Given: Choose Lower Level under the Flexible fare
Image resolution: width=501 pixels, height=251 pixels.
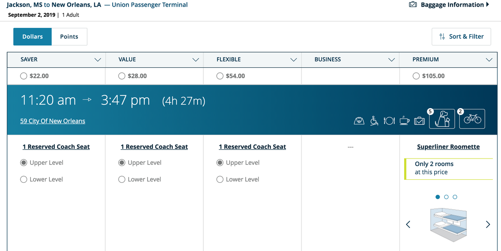Looking at the screenshot, I should pos(220,179).
